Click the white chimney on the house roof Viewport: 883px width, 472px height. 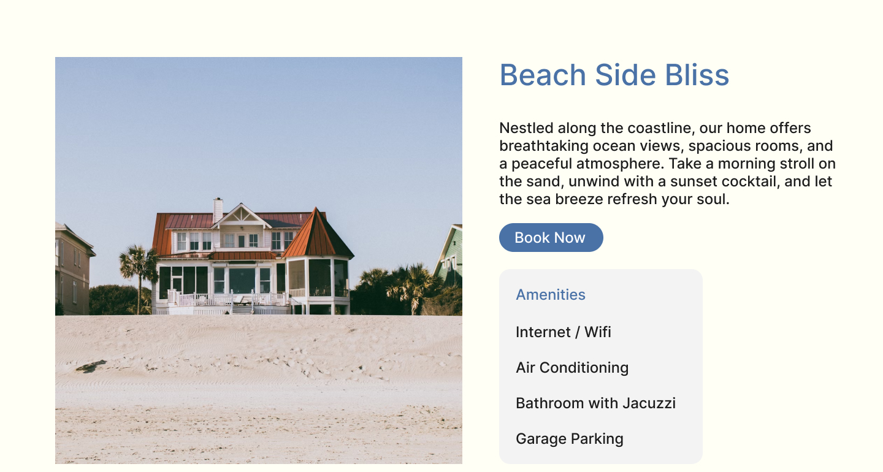[x=218, y=210]
